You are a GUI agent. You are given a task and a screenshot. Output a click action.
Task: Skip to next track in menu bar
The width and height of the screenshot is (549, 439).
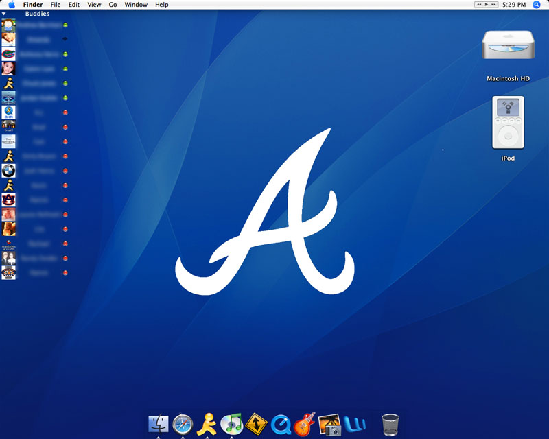pyautogui.click(x=493, y=5)
